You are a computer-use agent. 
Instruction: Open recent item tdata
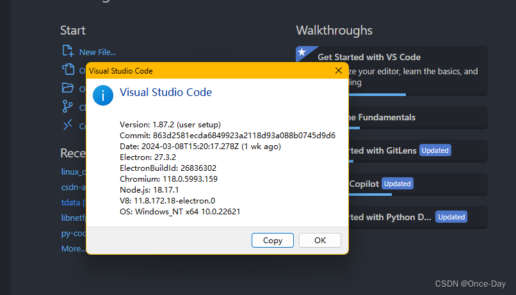(74, 203)
